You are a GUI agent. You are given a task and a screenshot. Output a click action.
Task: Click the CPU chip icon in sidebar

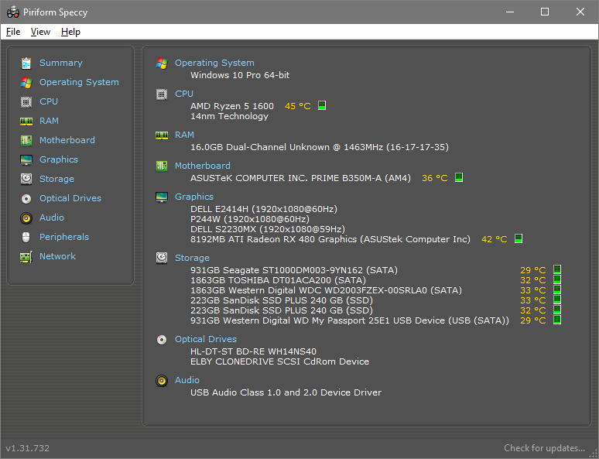26,101
